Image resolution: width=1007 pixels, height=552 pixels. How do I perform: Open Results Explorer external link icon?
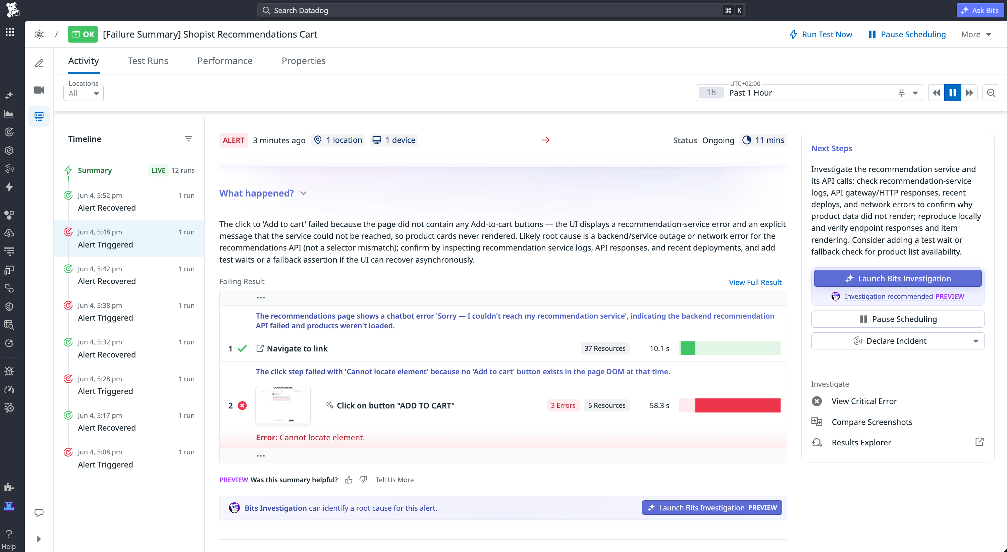979,442
